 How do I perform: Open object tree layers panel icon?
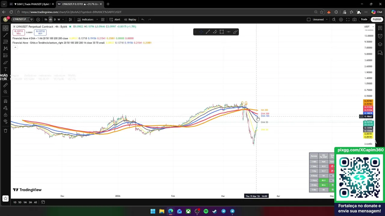[380, 44]
